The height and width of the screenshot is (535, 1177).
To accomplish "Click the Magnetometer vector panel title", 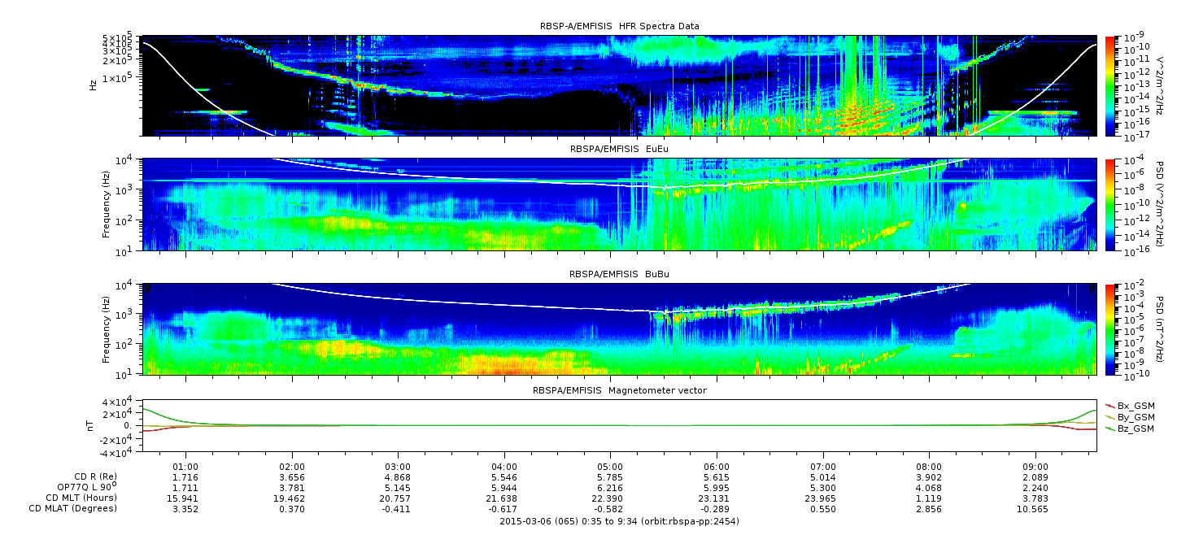I will pyautogui.click(x=619, y=390).
